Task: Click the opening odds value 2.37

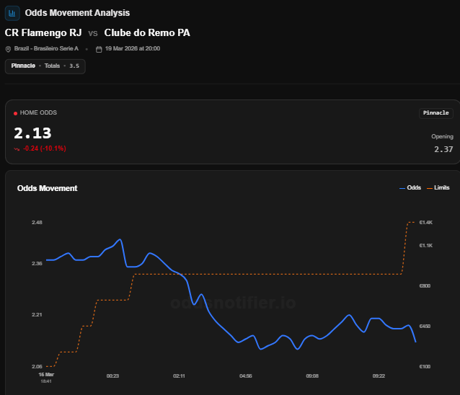Action: tap(443, 149)
